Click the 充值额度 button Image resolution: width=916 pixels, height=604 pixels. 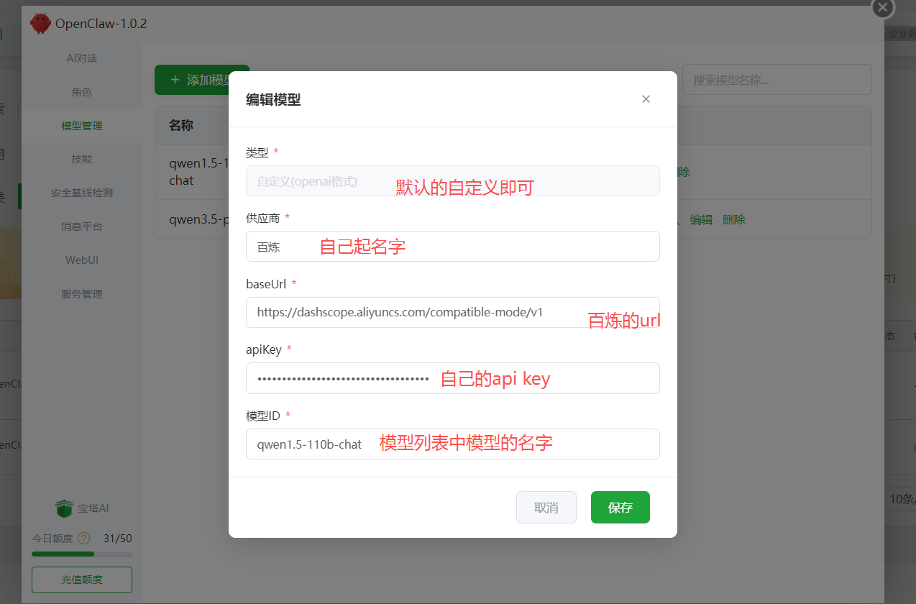[x=82, y=580]
